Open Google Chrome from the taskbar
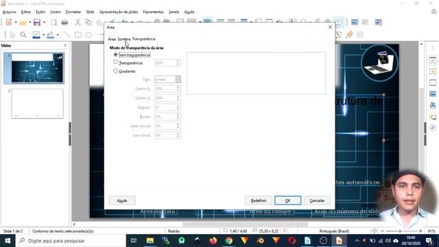Image resolution: width=439 pixels, height=247 pixels. [x=228, y=241]
